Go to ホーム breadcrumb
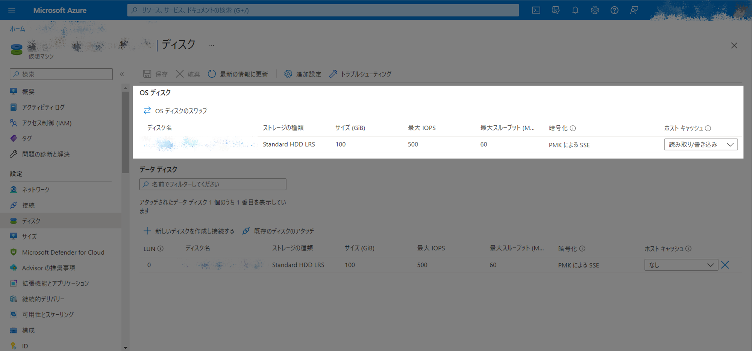Image resolution: width=752 pixels, height=351 pixels. coord(17,28)
